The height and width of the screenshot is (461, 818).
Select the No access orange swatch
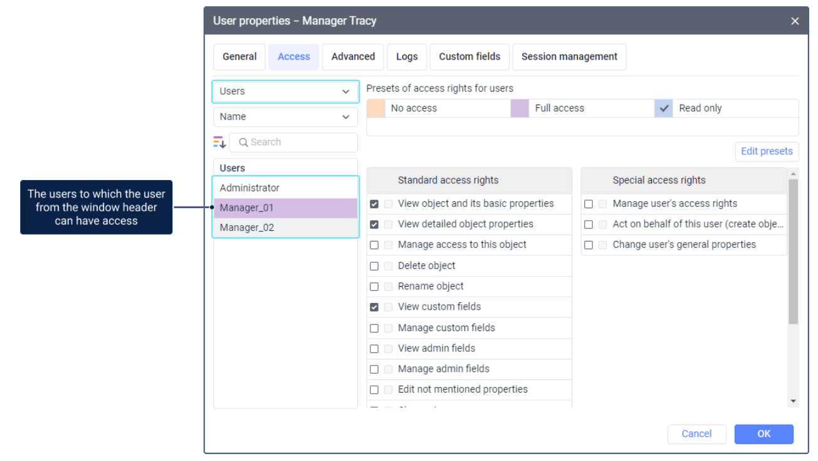(376, 109)
